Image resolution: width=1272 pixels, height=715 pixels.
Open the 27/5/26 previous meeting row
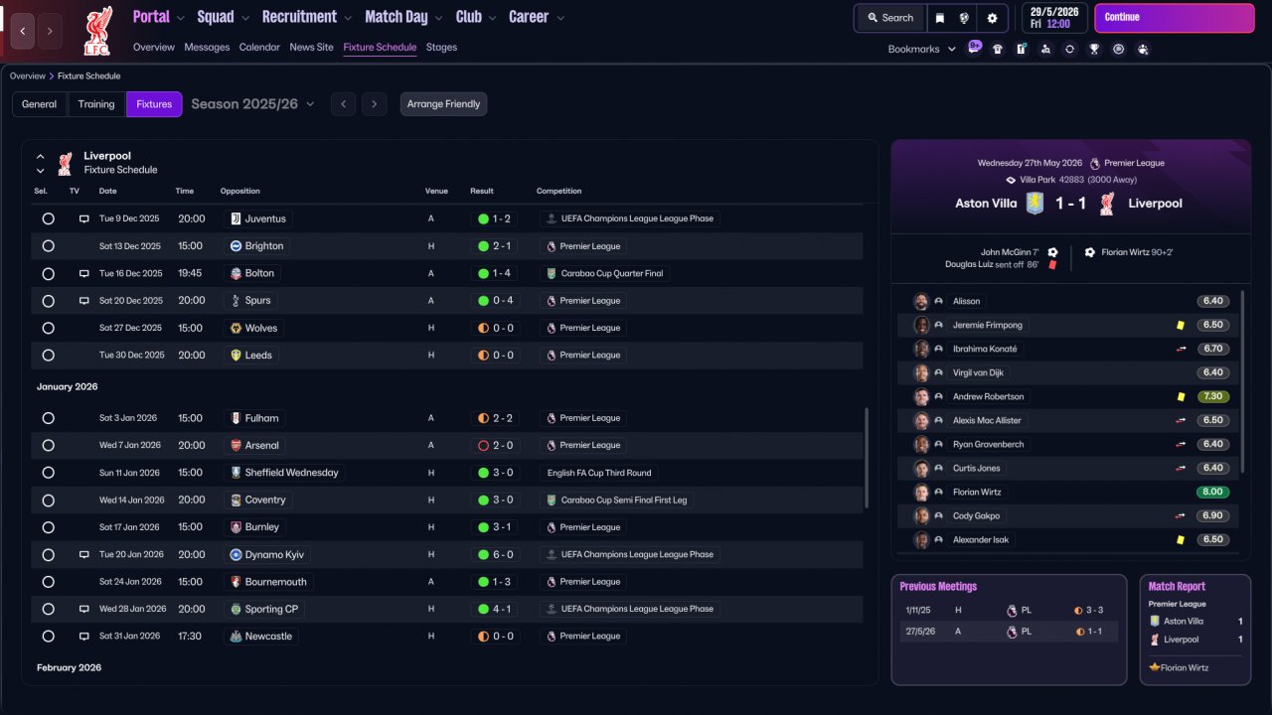[1009, 631]
